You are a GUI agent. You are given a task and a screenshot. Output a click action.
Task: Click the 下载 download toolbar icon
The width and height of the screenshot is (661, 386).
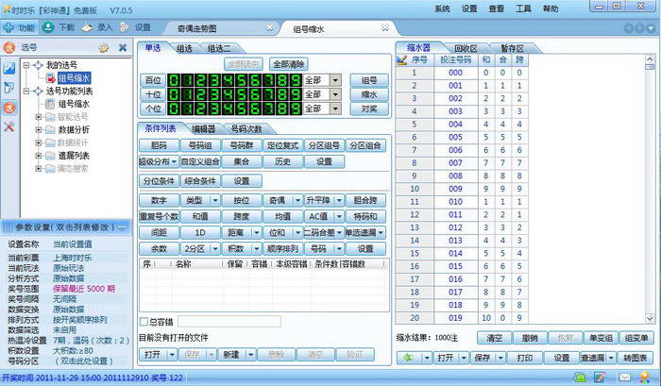point(48,27)
